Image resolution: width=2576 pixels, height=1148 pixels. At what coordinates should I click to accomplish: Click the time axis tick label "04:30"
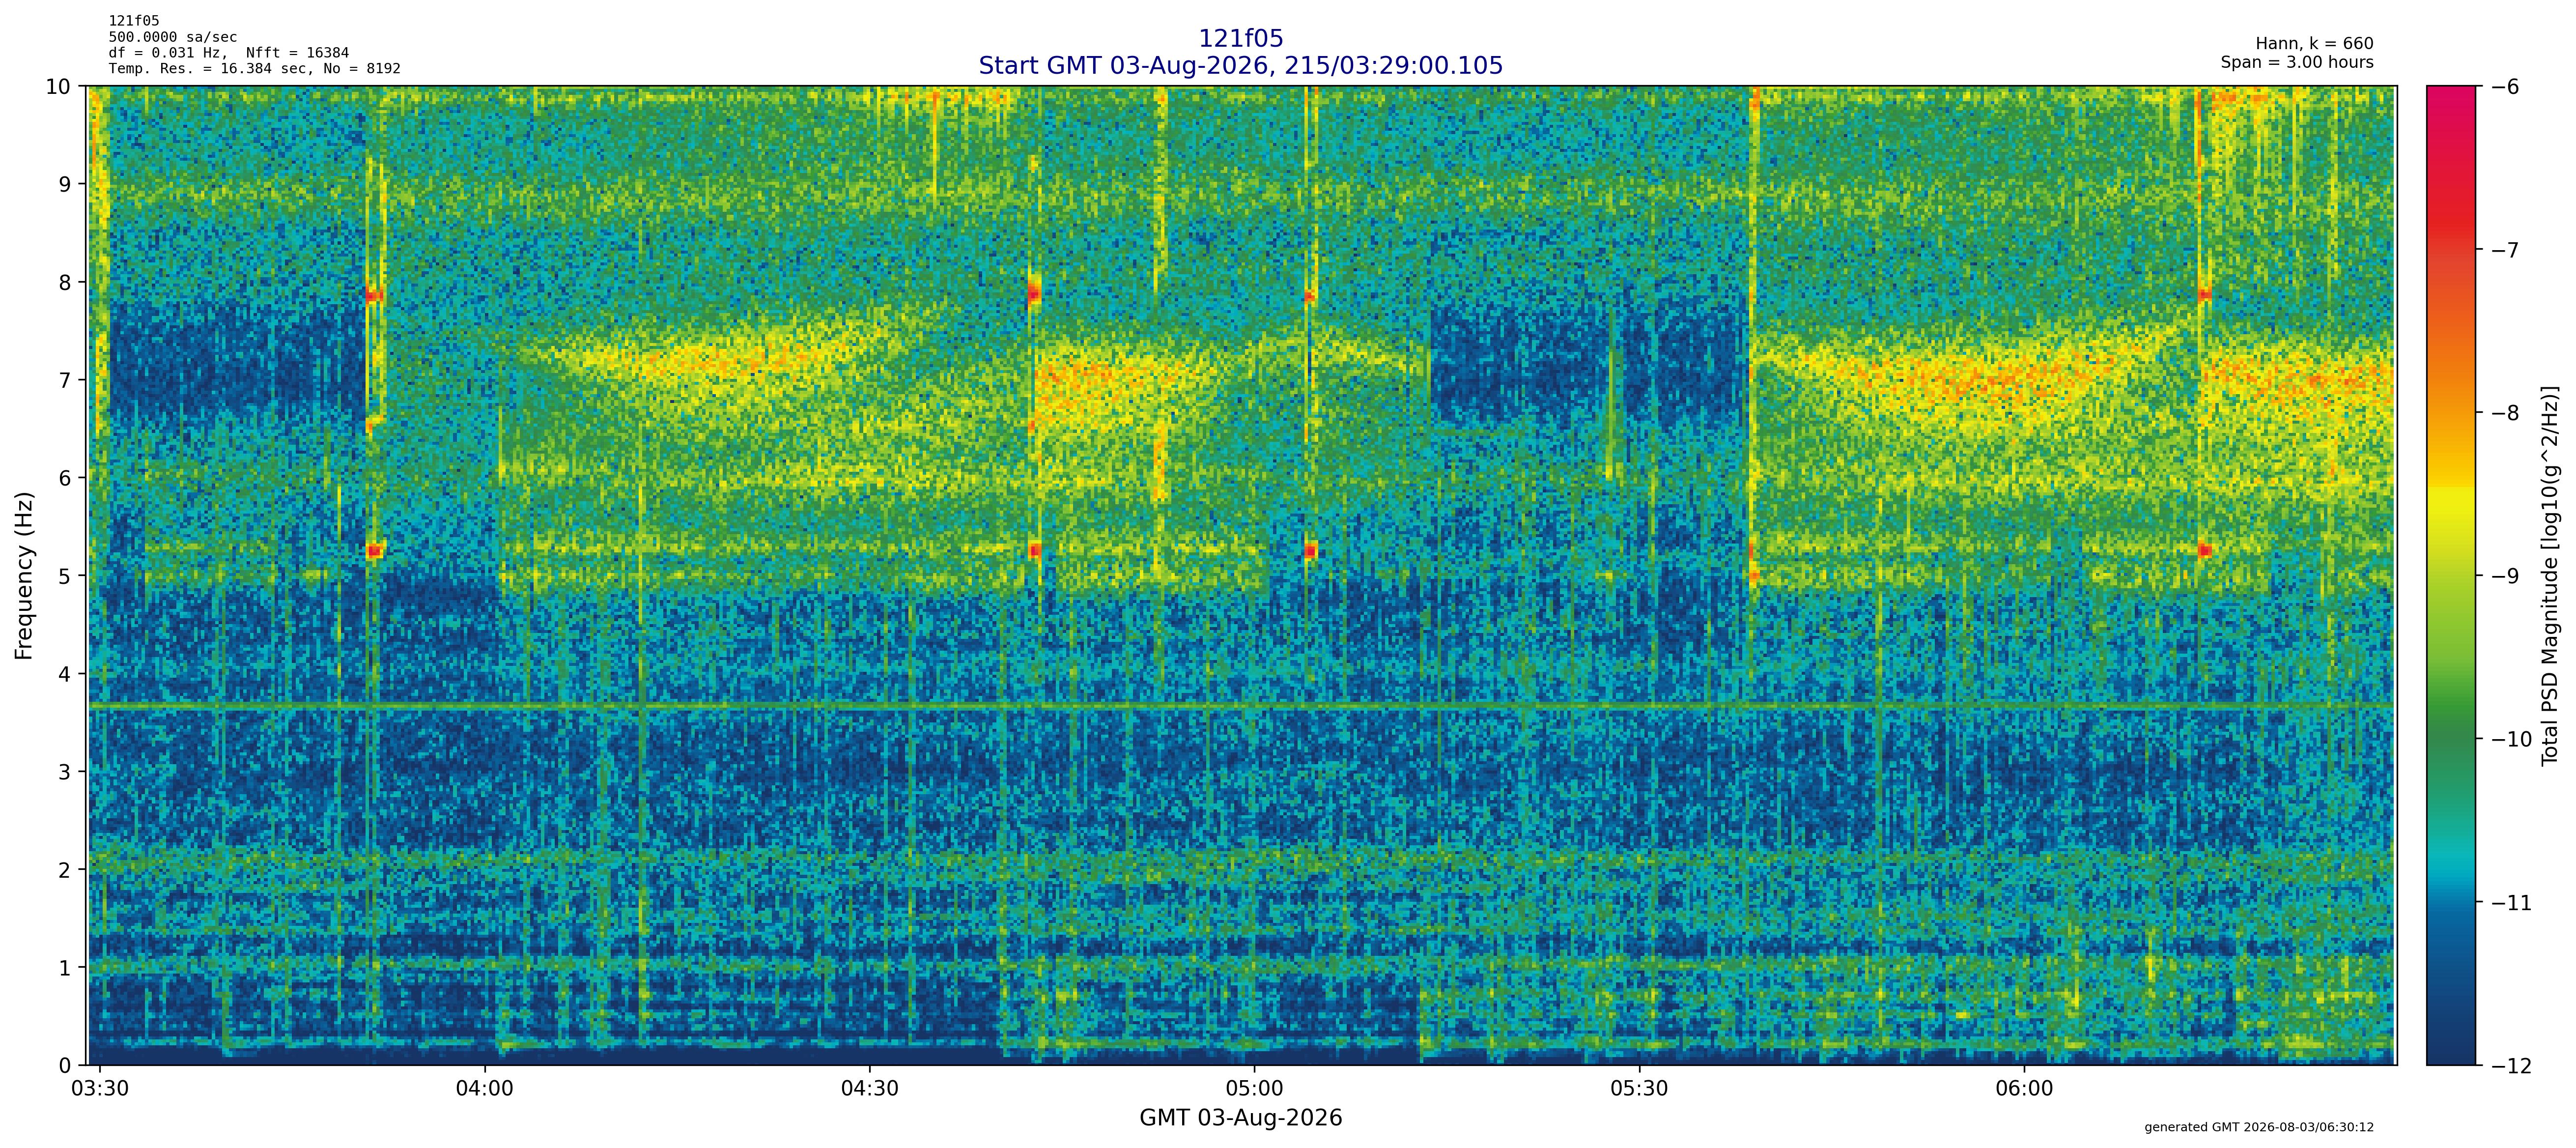(870, 1089)
